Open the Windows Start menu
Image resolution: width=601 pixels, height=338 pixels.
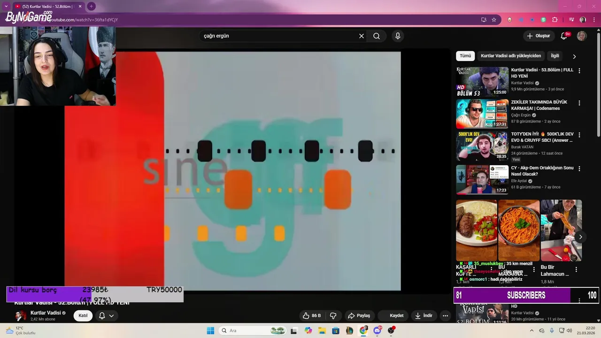point(210,330)
